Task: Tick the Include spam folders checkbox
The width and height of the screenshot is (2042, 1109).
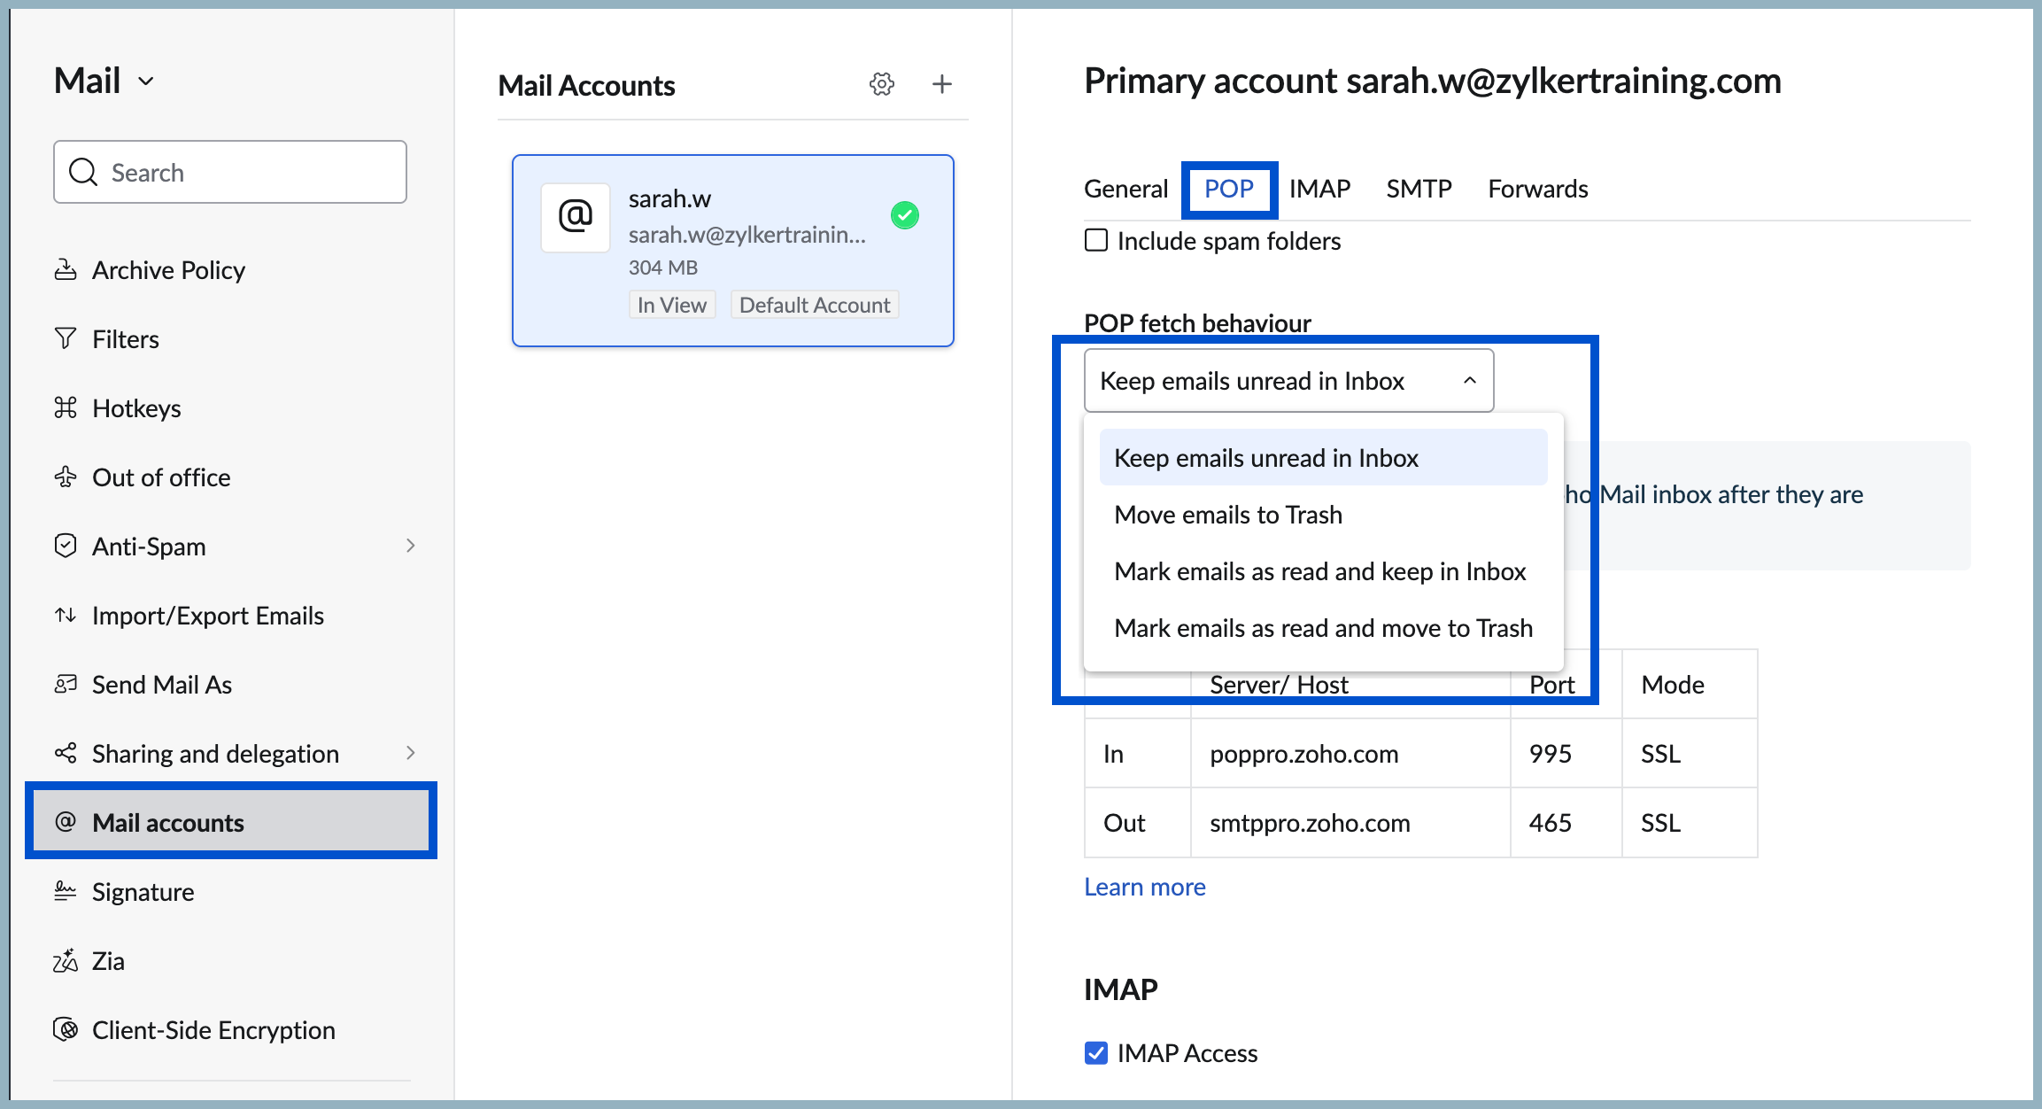Action: (1096, 240)
